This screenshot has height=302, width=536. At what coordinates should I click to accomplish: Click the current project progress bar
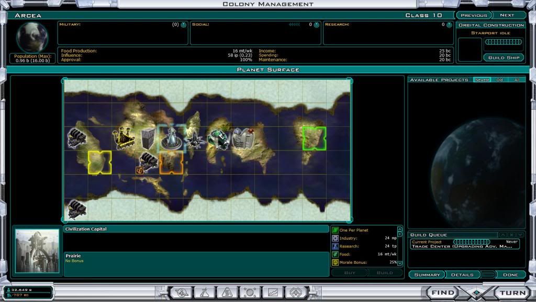(472, 242)
